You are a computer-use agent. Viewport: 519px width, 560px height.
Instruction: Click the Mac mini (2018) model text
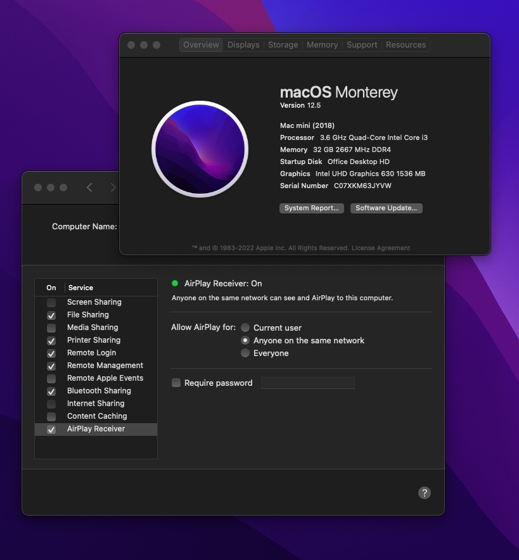(x=307, y=125)
